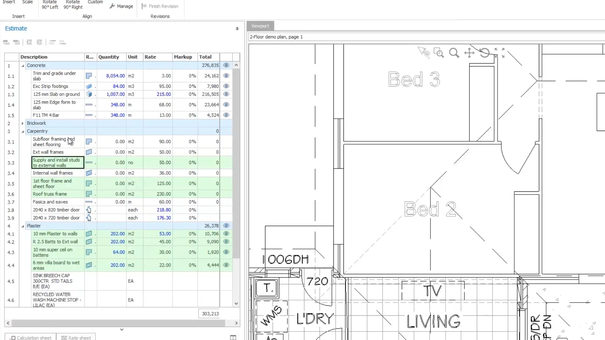
Task: Toggle visibility eye for 10 mm Plaster to walls
Action: (226, 234)
